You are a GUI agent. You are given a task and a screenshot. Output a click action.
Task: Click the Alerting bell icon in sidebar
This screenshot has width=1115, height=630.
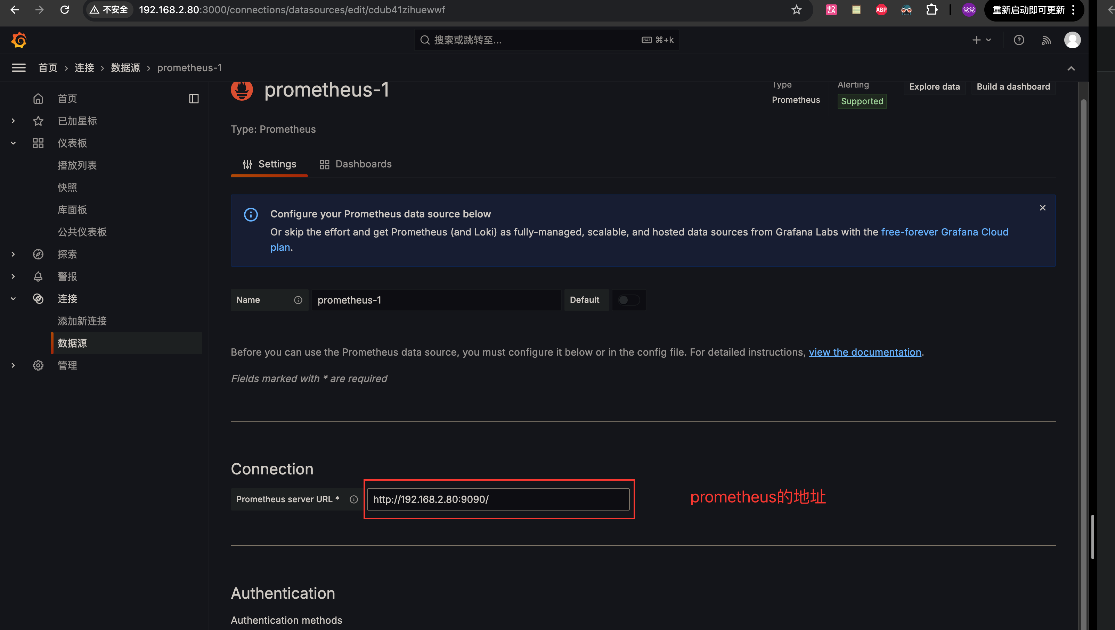tap(38, 276)
